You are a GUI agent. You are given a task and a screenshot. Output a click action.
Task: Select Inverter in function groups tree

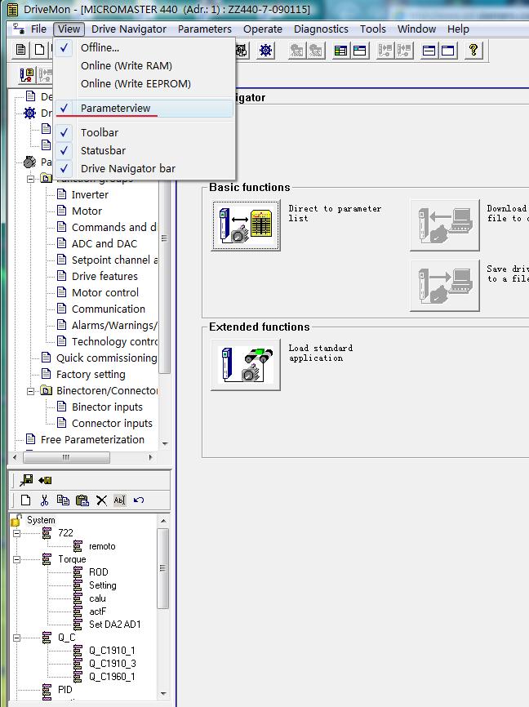pyautogui.click(x=90, y=195)
